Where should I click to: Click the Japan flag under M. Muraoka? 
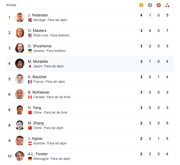30,66
